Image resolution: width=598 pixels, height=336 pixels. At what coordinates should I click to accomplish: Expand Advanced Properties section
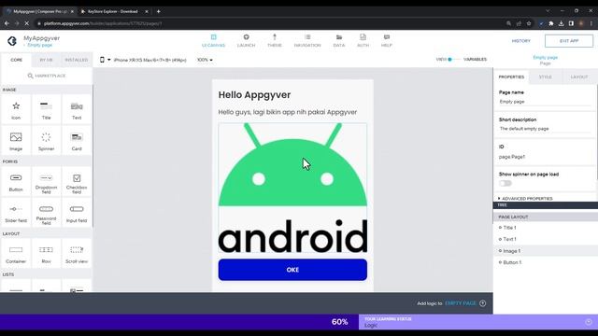(x=525, y=199)
